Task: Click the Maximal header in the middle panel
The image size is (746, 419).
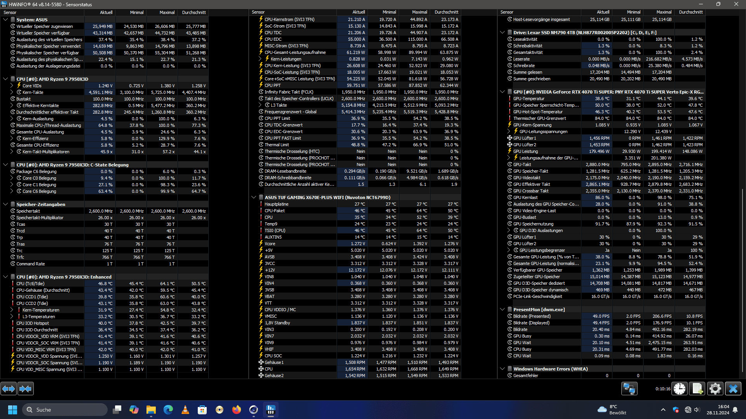Action: tap(419, 12)
